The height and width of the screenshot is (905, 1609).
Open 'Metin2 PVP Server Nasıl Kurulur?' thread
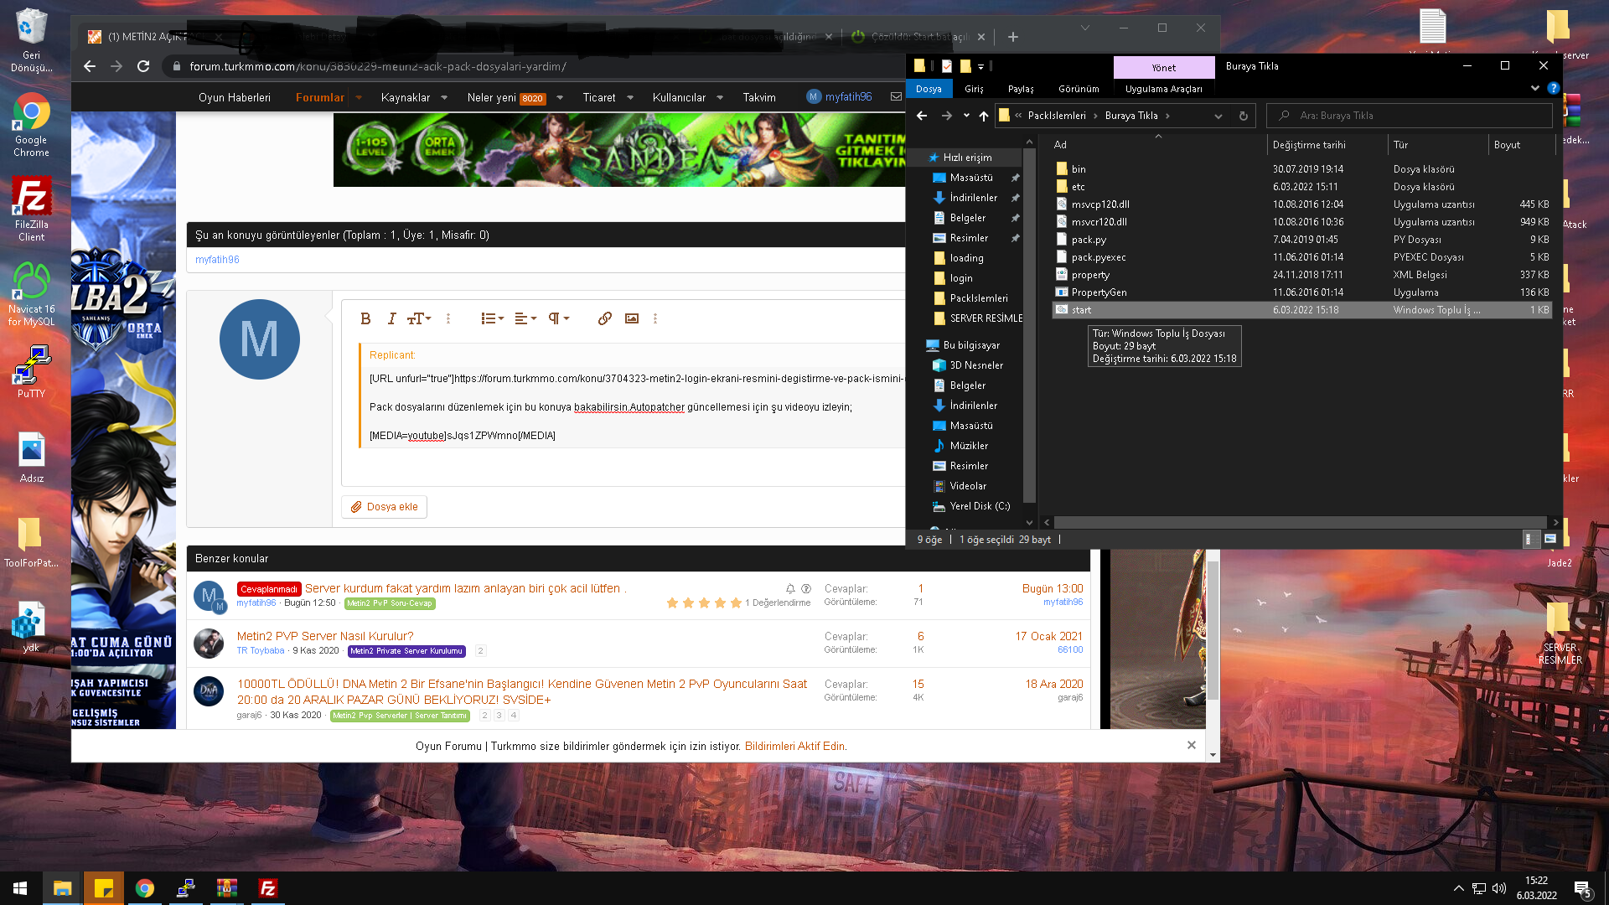tap(325, 636)
